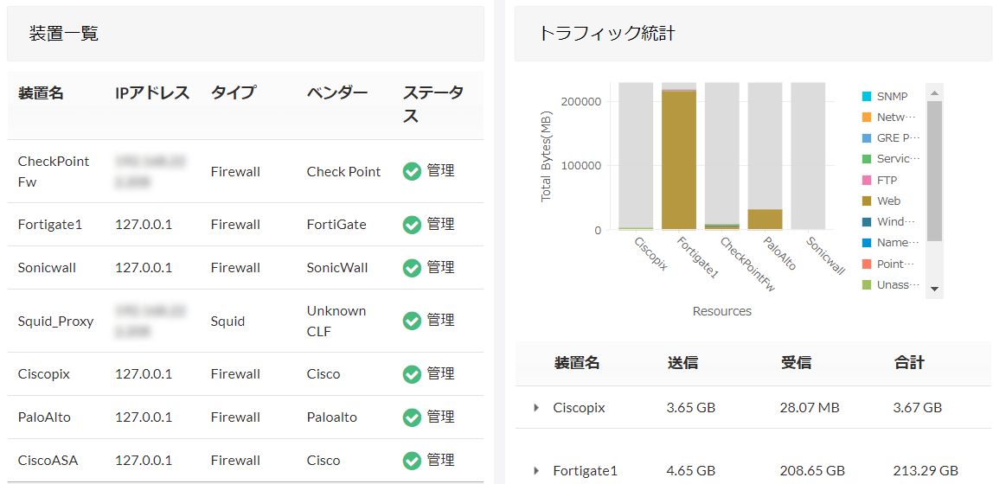This screenshot has height=484, width=993.
Task: Expand the Fortigate1 traffic row
Action: pos(536,471)
